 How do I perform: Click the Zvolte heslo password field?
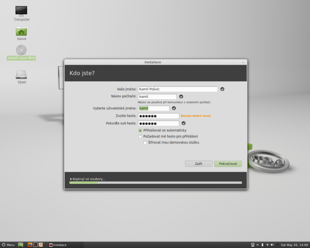[158, 116]
